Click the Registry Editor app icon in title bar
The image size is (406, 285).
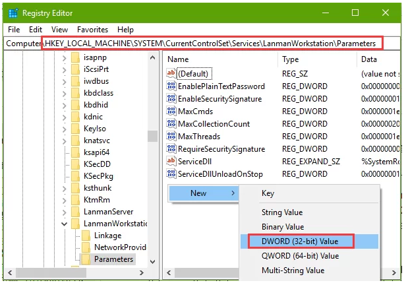tap(13, 13)
